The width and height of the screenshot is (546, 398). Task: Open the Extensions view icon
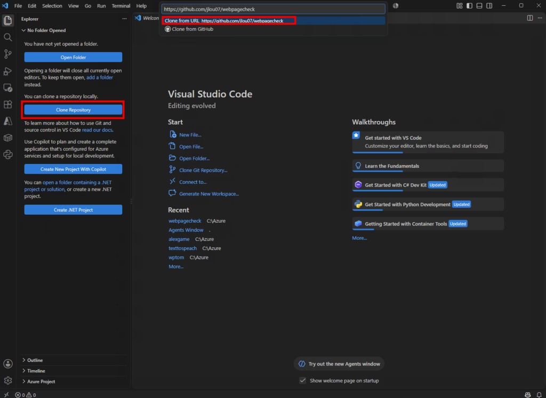tap(7, 104)
